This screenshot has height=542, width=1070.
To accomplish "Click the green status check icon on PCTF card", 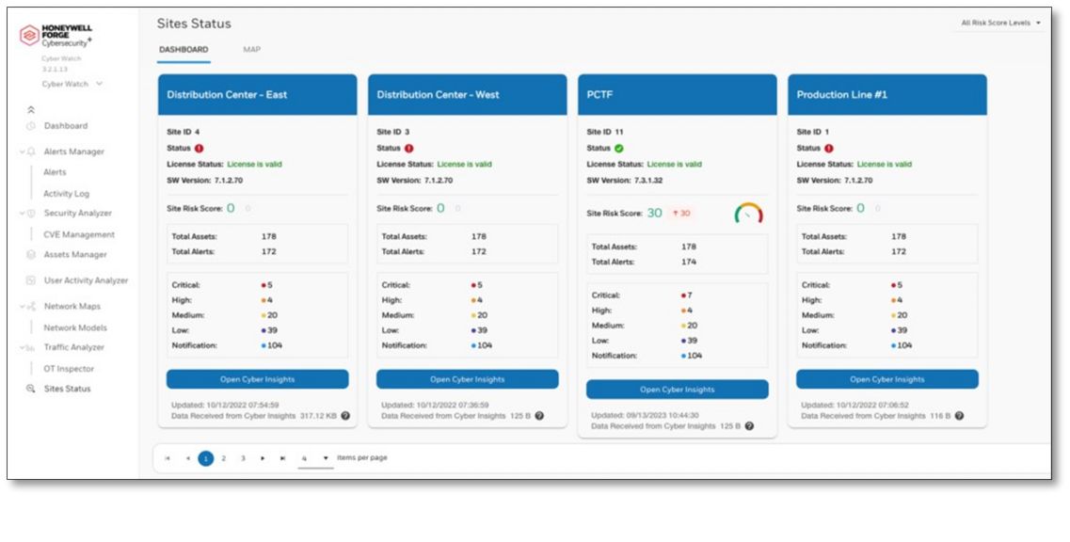I will (x=619, y=148).
